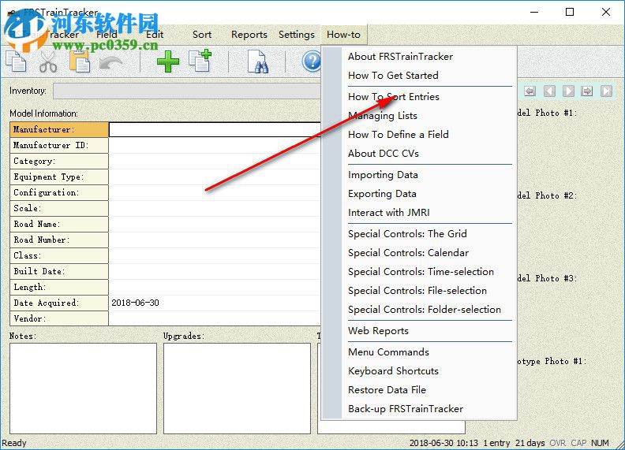
Task: Click the Undo arrow icon
Action: (110, 62)
